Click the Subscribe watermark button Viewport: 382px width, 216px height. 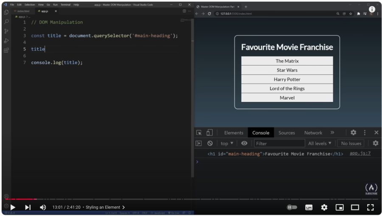[x=371, y=189]
